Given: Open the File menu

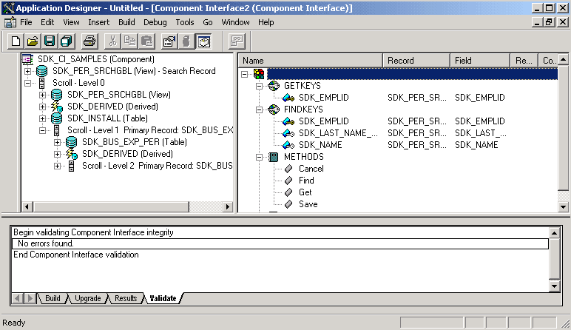Looking at the screenshot, I should [26, 23].
